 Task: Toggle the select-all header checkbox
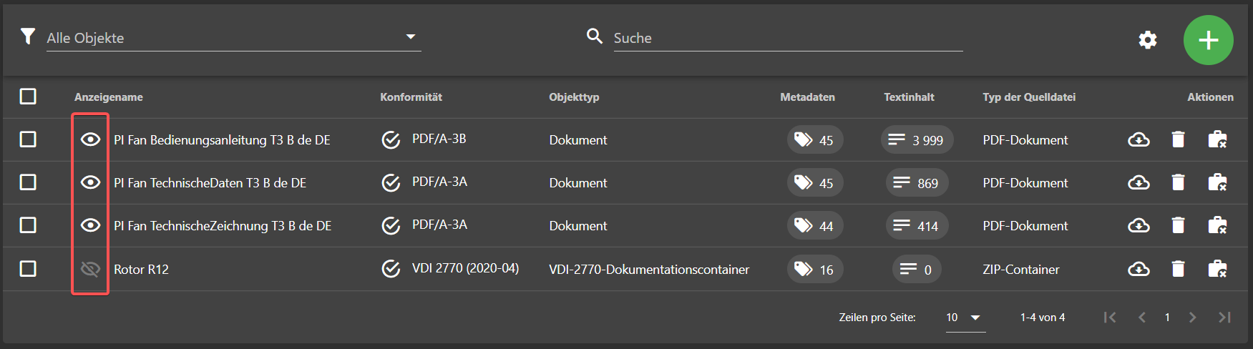pyautogui.click(x=28, y=96)
